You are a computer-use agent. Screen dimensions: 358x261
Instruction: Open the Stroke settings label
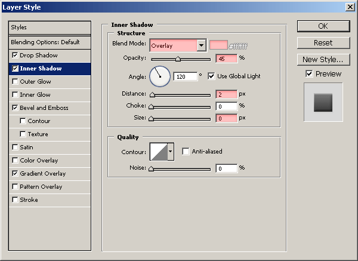[29, 199]
